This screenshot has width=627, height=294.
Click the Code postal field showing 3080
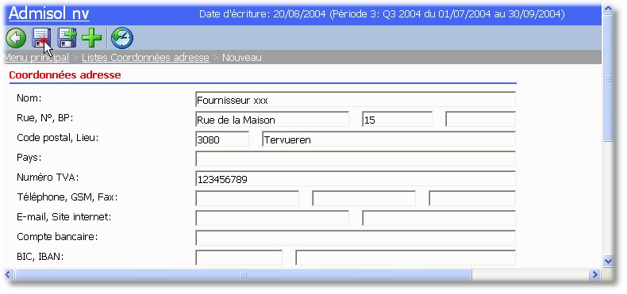coord(222,139)
